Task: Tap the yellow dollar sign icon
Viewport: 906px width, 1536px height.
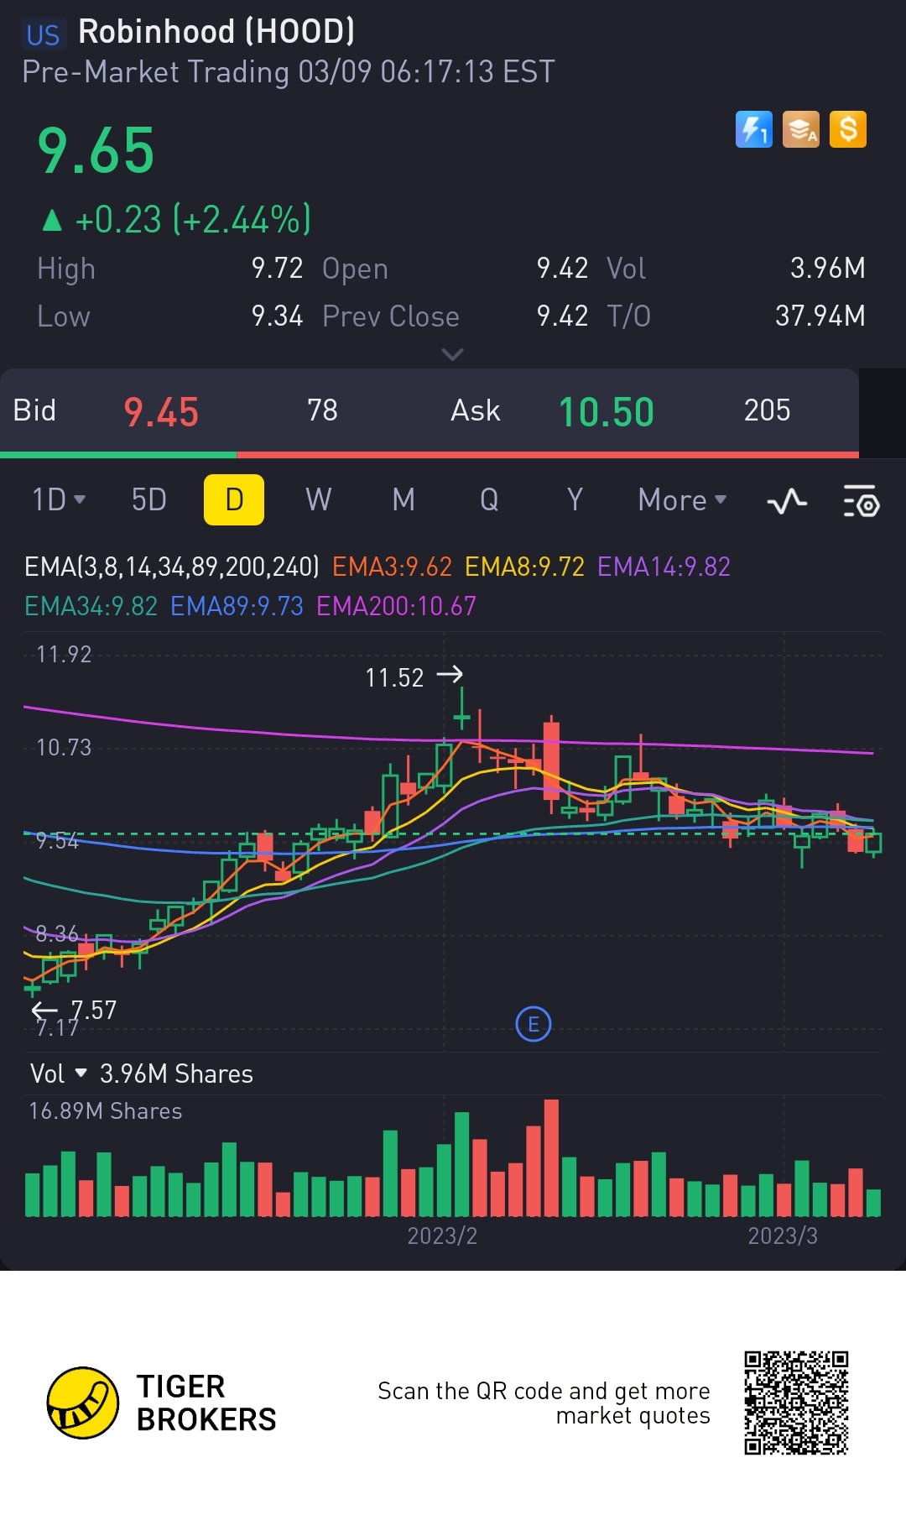Action: (x=848, y=130)
